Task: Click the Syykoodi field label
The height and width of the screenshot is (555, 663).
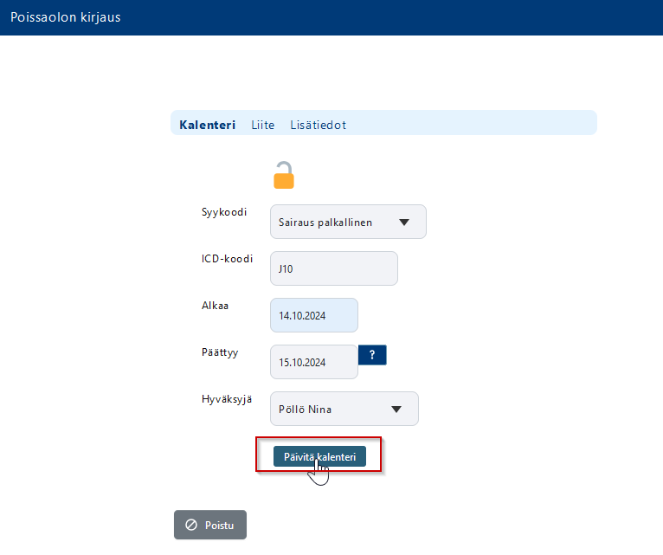Action: click(x=223, y=212)
